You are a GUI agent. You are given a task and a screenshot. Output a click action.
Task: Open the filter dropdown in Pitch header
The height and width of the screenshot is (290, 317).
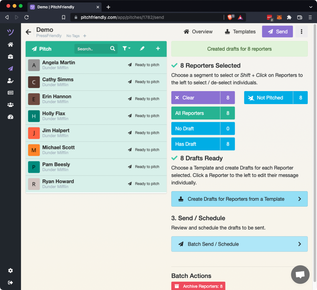tap(126, 49)
